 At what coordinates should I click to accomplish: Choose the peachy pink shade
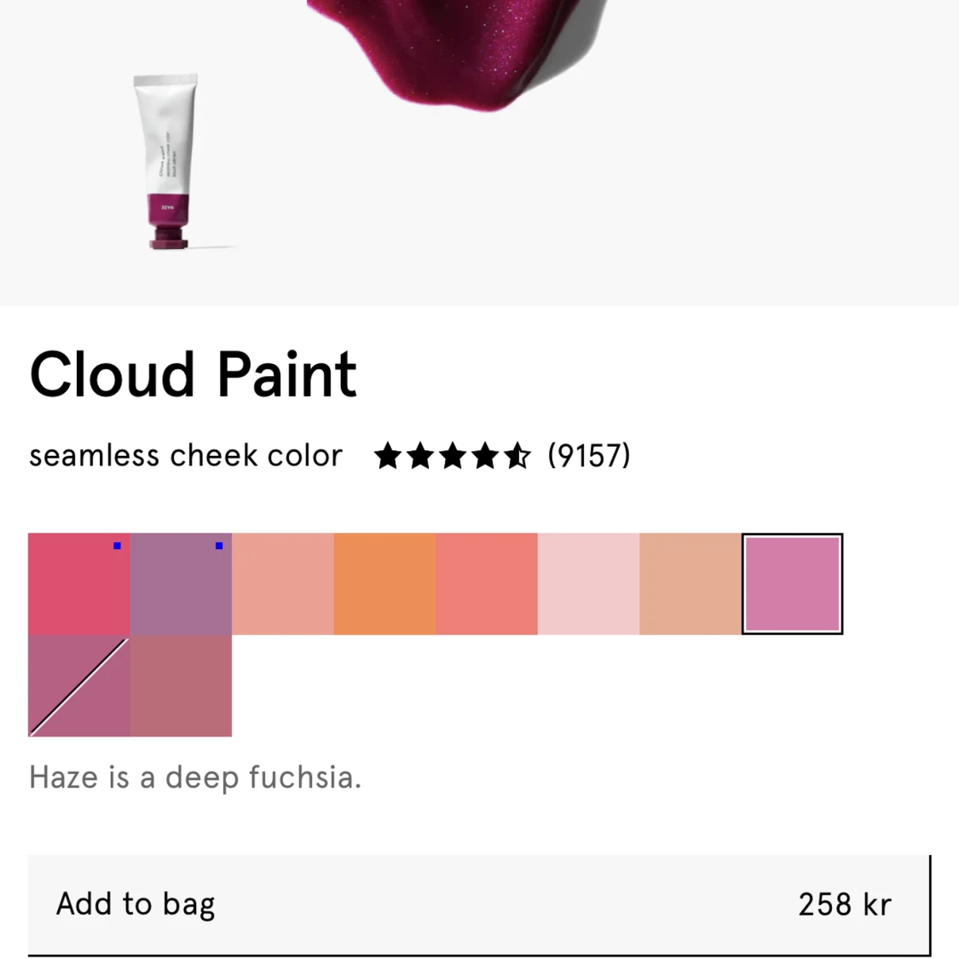click(x=282, y=583)
